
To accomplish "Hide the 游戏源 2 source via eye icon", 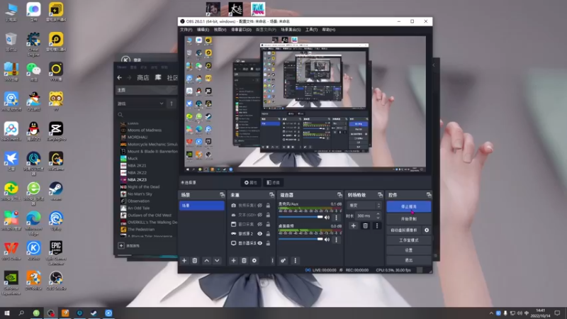I will click(259, 234).
